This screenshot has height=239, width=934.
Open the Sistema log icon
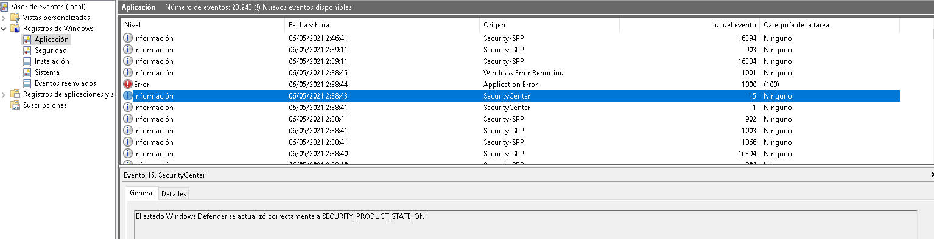pyautogui.click(x=27, y=72)
